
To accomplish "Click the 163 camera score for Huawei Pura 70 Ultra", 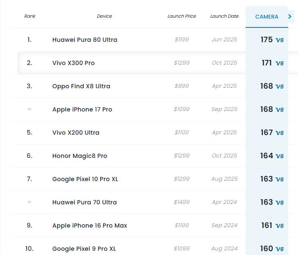I will pyautogui.click(x=267, y=202).
